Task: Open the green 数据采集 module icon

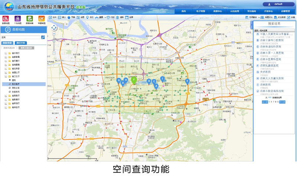Action: pos(30,19)
